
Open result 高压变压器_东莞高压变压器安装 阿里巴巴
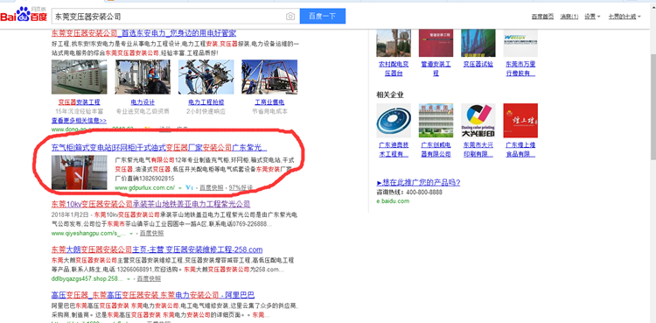pos(153,294)
